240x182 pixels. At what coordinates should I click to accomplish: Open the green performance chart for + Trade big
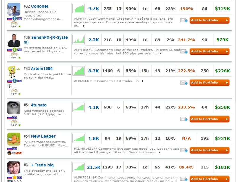click(79, 167)
